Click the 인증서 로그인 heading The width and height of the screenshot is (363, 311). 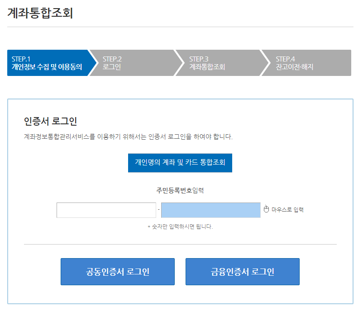51,121
